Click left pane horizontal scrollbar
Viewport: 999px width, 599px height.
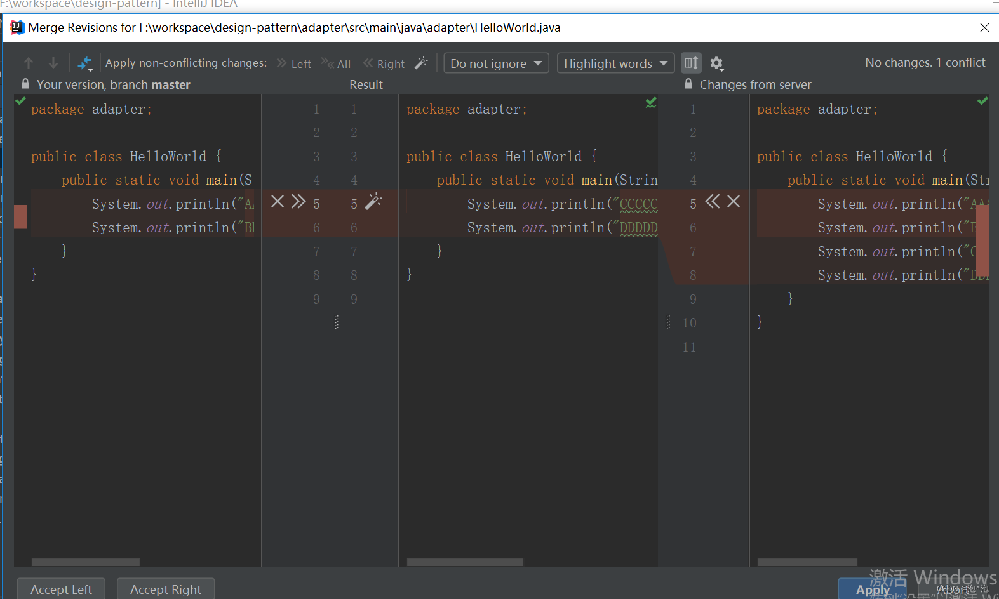(x=86, y=562)
